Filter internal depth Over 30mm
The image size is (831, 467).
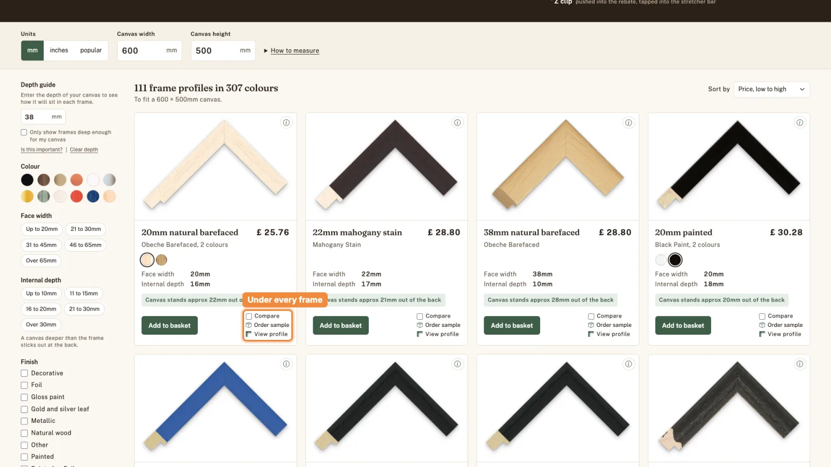41,325
